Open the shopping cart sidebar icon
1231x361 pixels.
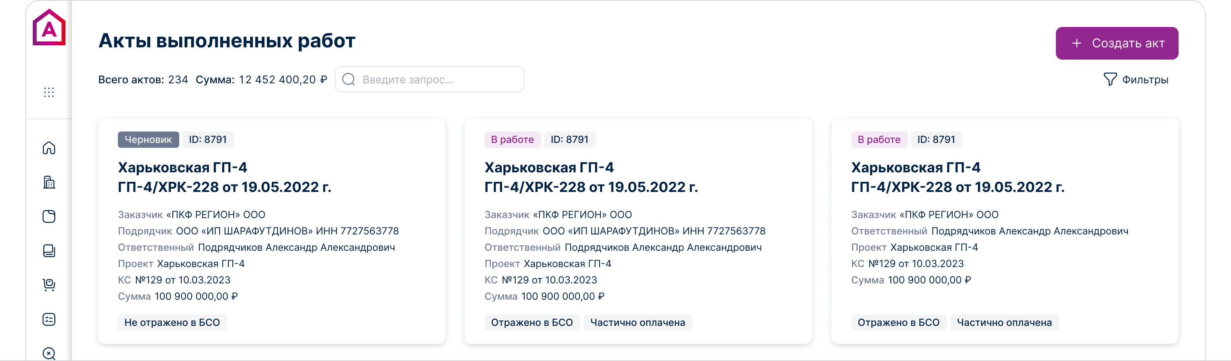click(x=49, y=285)
